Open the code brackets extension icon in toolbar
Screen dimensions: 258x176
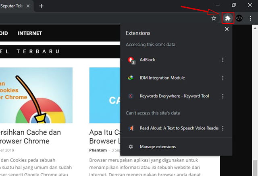(x=239, y=18)
